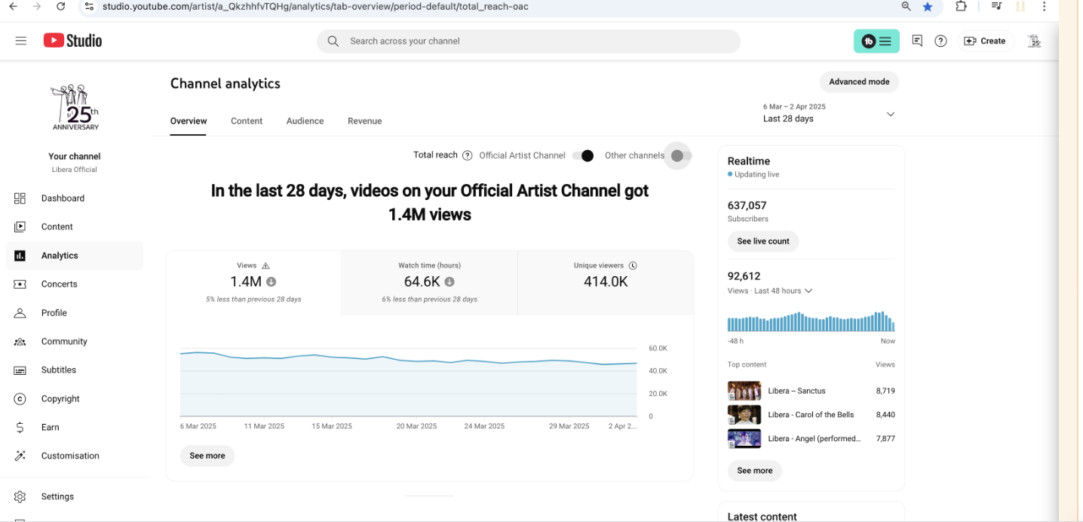Image resolution: width=1083 pixels, height=522 pixels.
Task: Click the Total reach info icon
Action: (467, 155)
